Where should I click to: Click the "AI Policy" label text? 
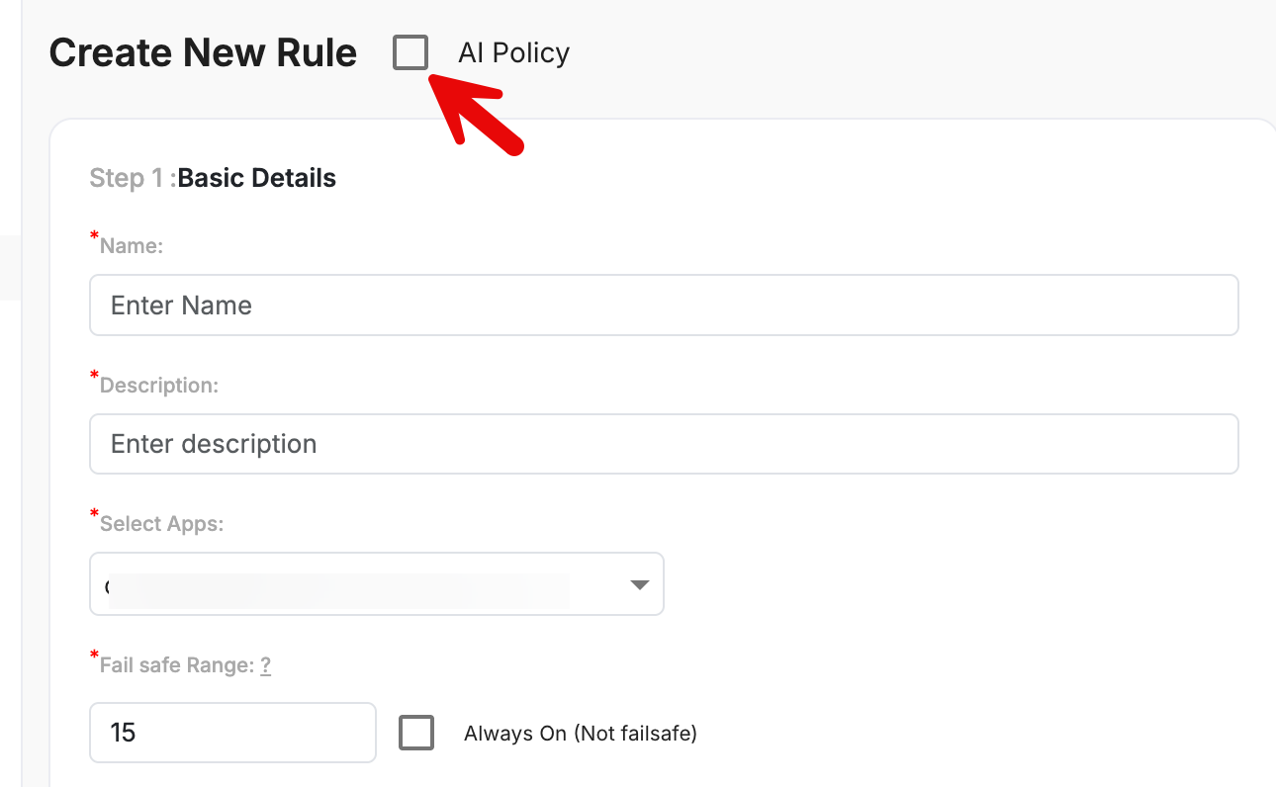coord(513,52)
